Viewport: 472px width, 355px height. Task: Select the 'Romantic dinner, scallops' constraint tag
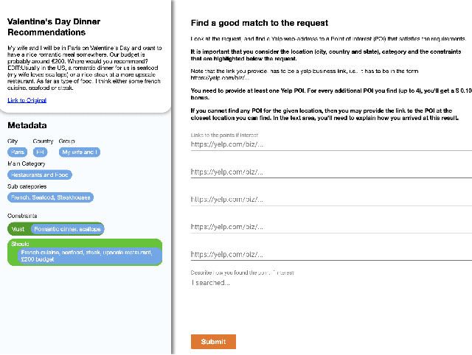(68, 229)
